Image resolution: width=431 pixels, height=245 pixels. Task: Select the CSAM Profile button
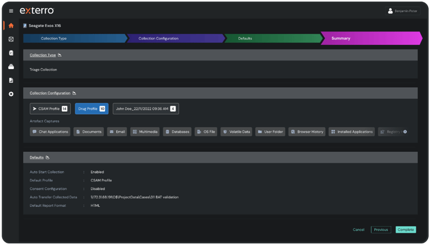point(50,109)
